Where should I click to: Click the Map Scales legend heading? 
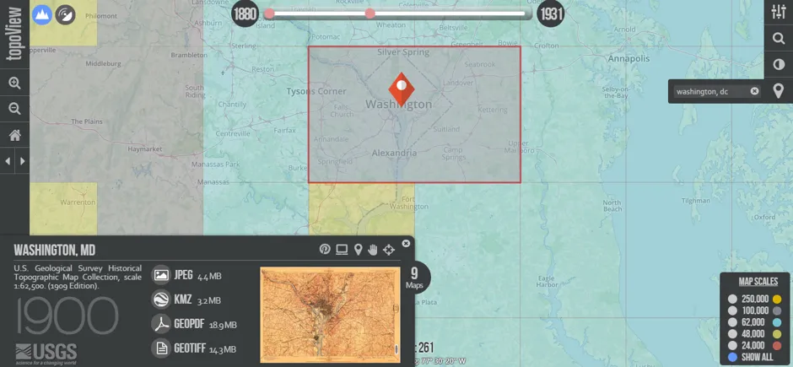coord(758,282)
